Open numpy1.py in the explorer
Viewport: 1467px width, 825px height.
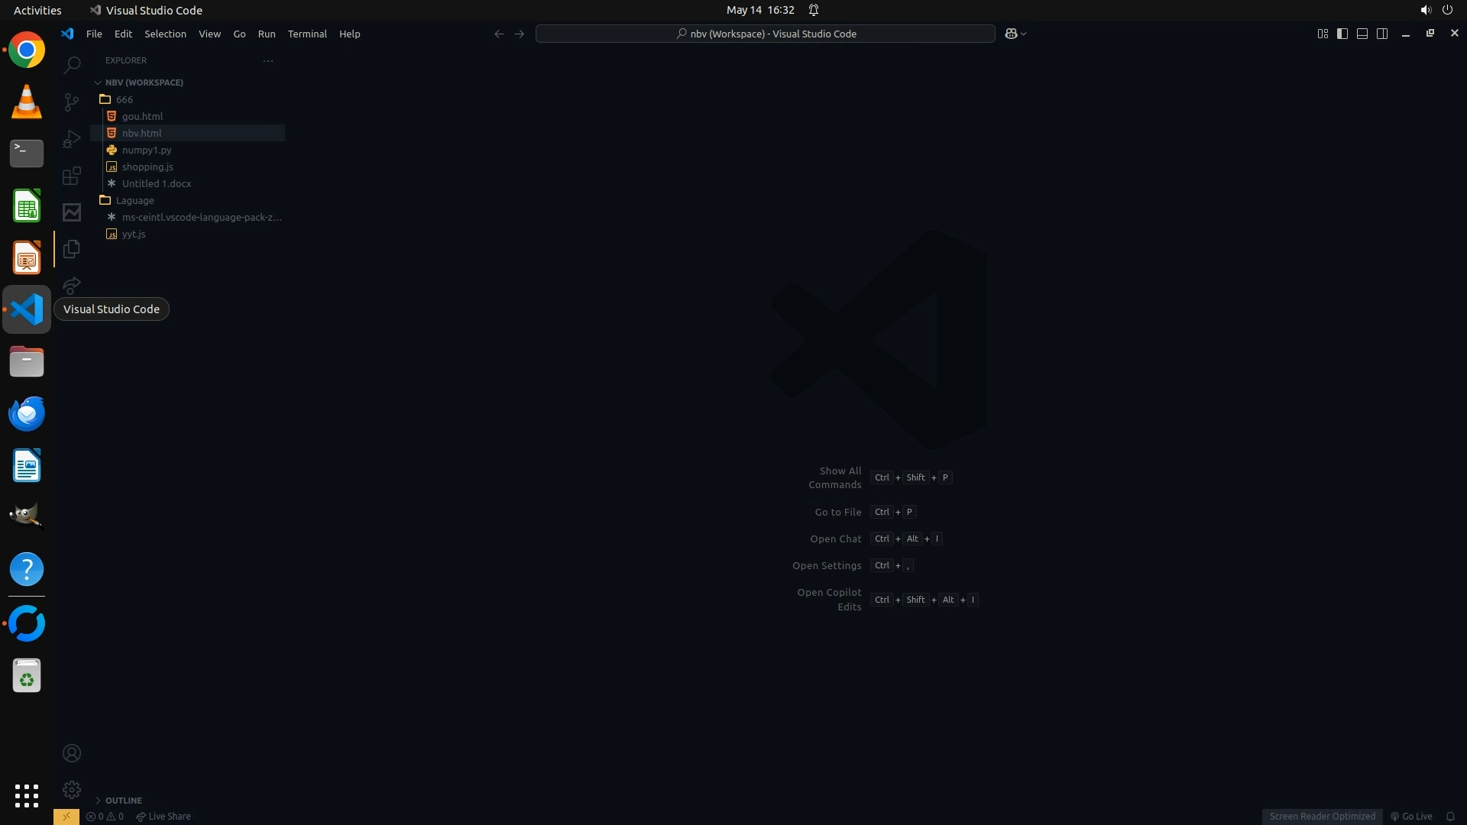tap(147, 150)
